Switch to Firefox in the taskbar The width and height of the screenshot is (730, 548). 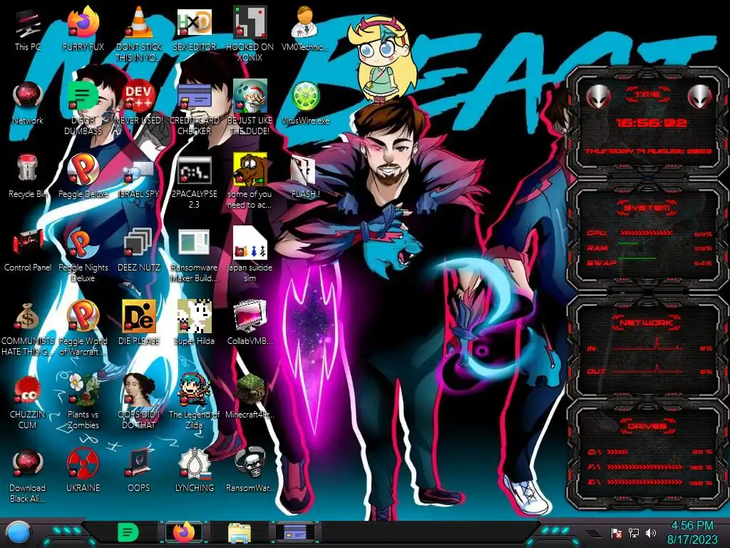[x=185, y=532]
